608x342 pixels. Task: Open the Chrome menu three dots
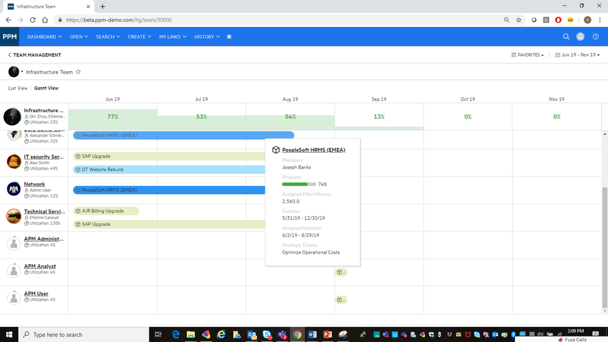tap(600, 19)
